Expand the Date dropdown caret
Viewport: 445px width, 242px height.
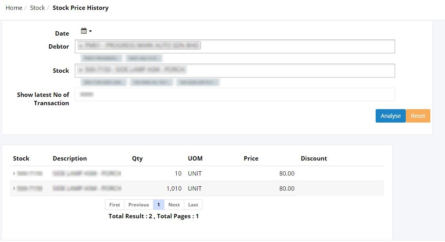coord(90,31)
